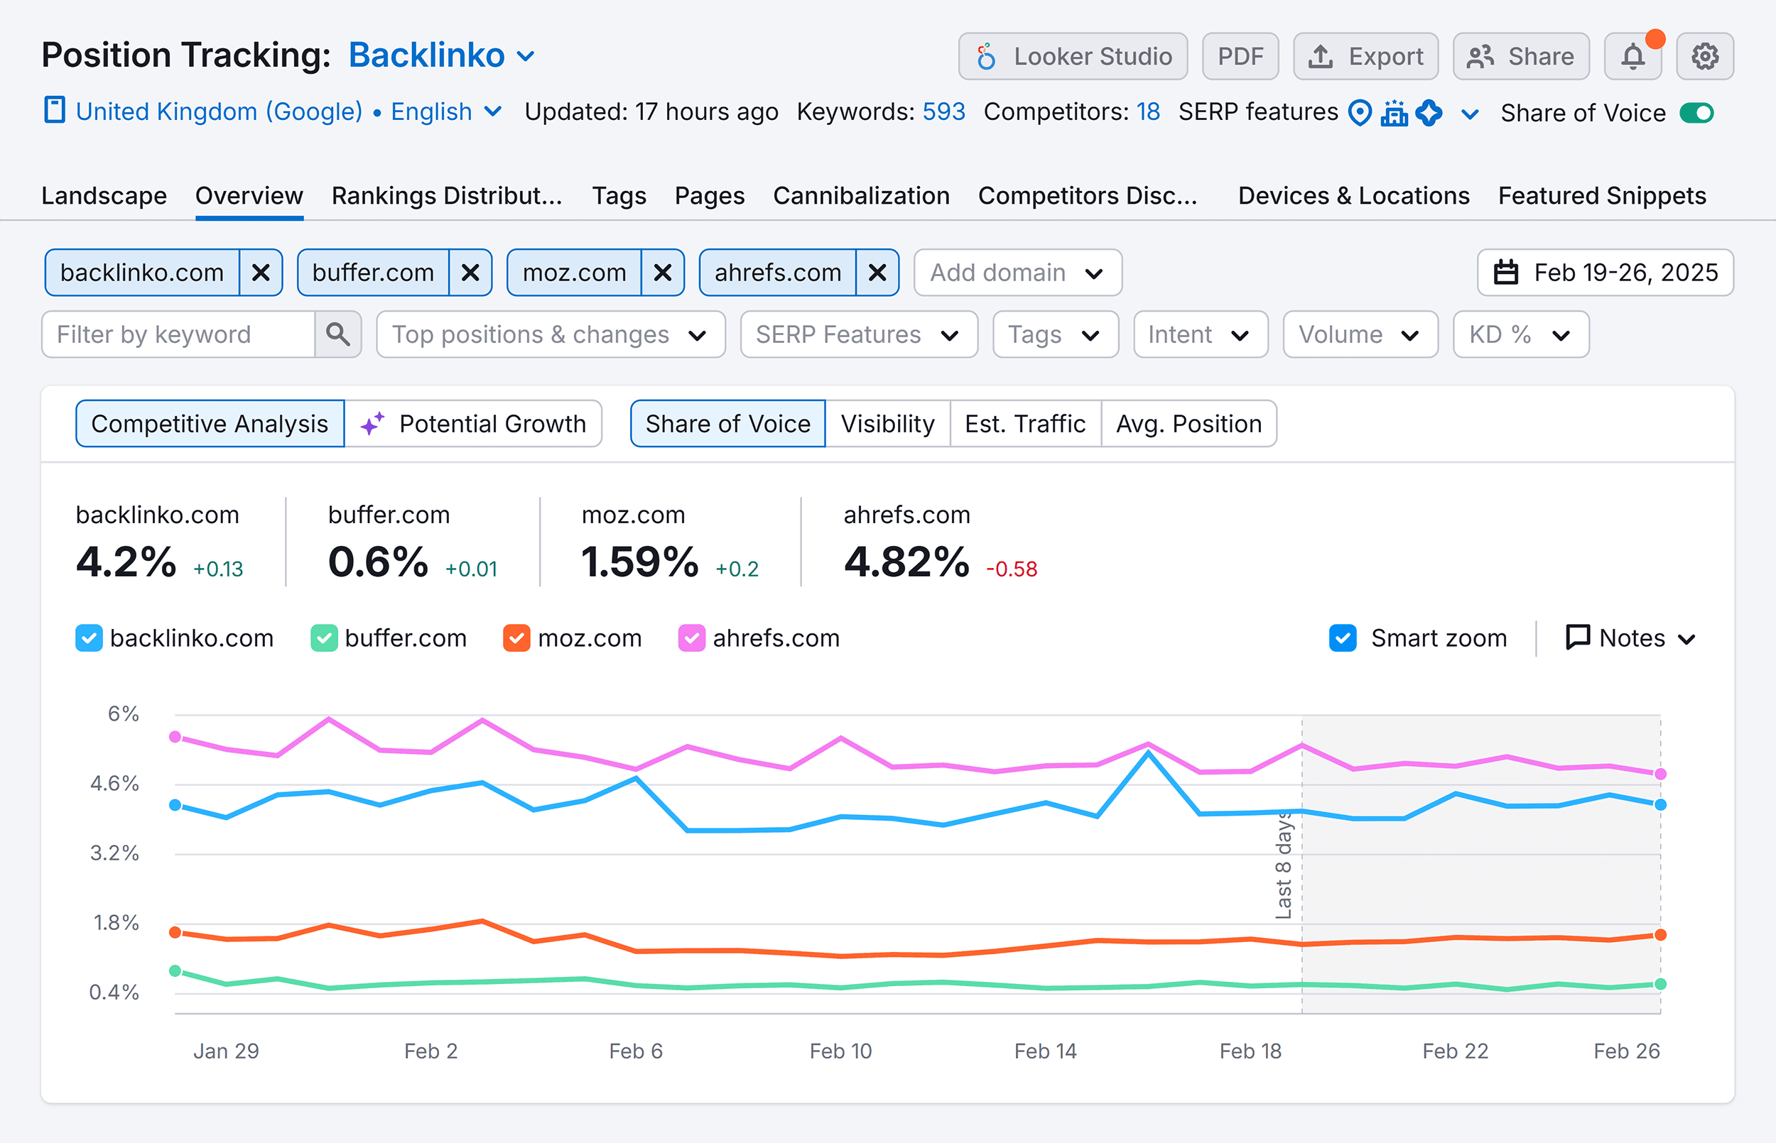
Task: Disable Smart zoom checkbox
Action: [x=1342, y=638]
